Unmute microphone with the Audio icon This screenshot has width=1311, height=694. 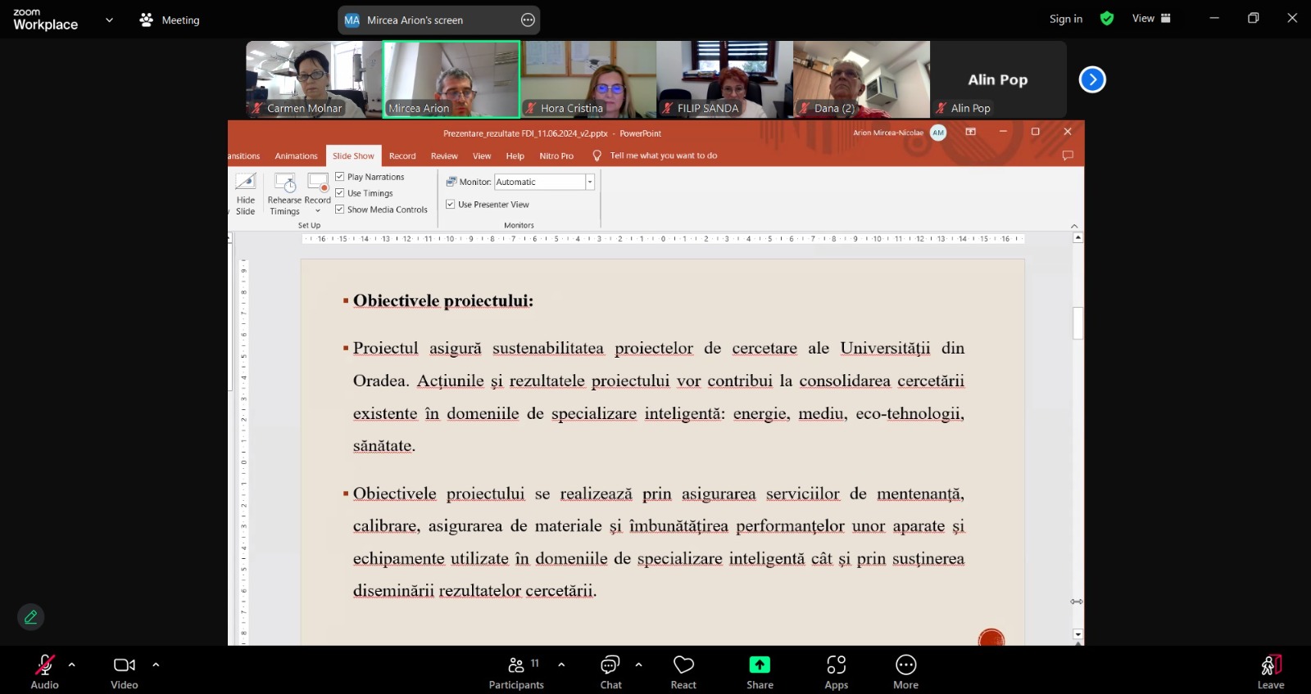(x=44, y=665)
